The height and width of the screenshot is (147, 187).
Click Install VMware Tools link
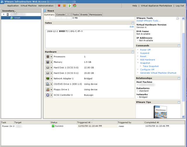pyautogui.click(x=148, y=21)
